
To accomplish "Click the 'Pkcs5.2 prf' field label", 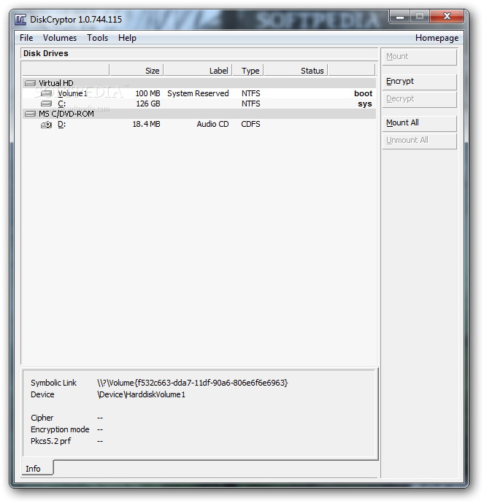I will (51, 441).
